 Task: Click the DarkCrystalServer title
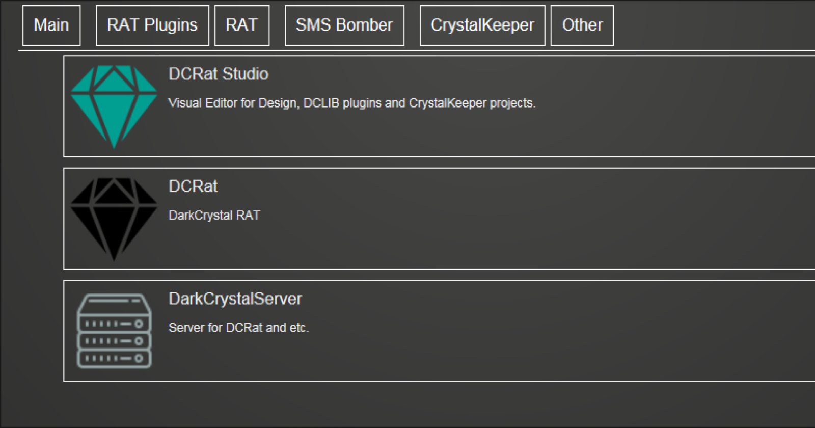tap(235, 299)
